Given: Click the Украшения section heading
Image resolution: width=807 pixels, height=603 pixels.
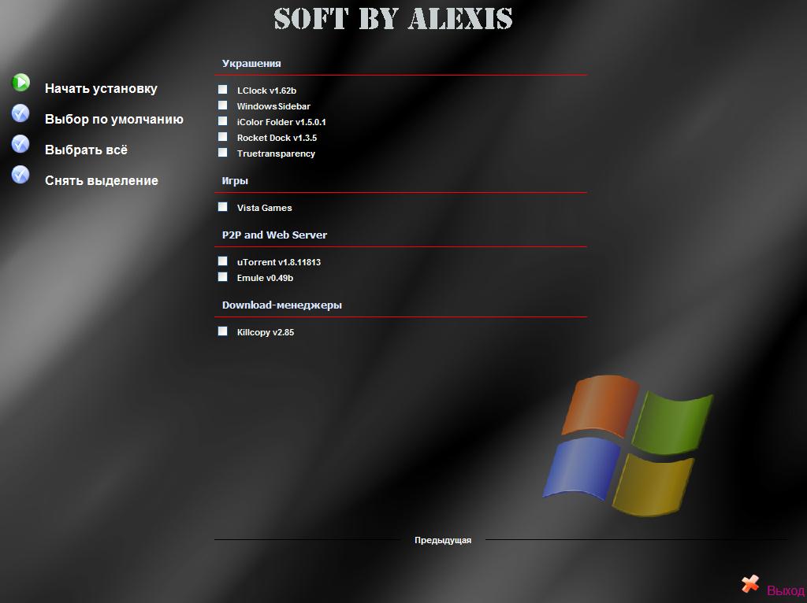Looking at the screenshot, I should coord(251,64).
